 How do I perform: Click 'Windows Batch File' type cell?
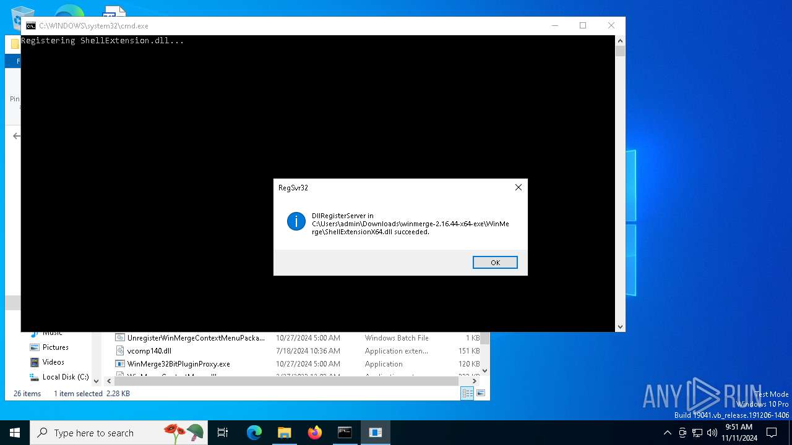point(397,338)
